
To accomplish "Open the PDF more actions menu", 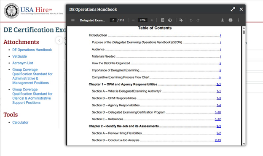I will click(x=239, y=20).
